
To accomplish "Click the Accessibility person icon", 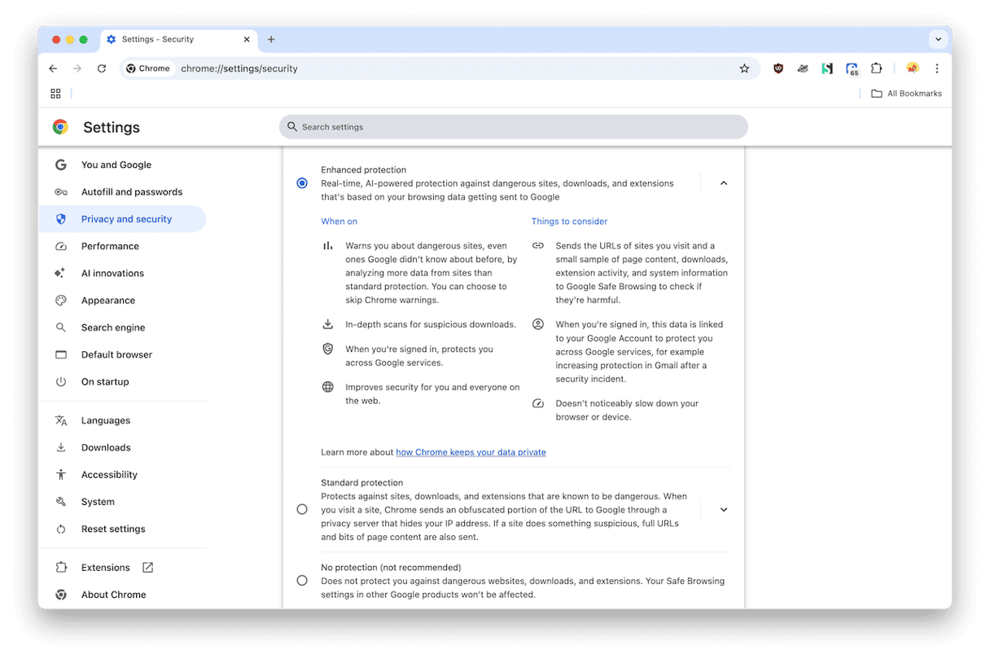I will pyautogui.click(x=61, y=475).
